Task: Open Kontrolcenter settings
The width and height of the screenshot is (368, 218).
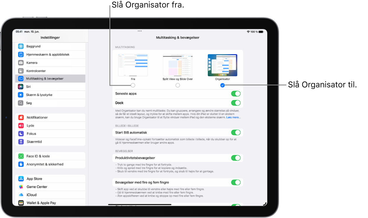Action: tap(50, 71)
